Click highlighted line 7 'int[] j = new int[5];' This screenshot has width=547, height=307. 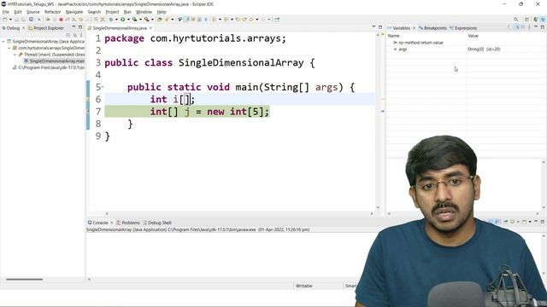point(209,112)
